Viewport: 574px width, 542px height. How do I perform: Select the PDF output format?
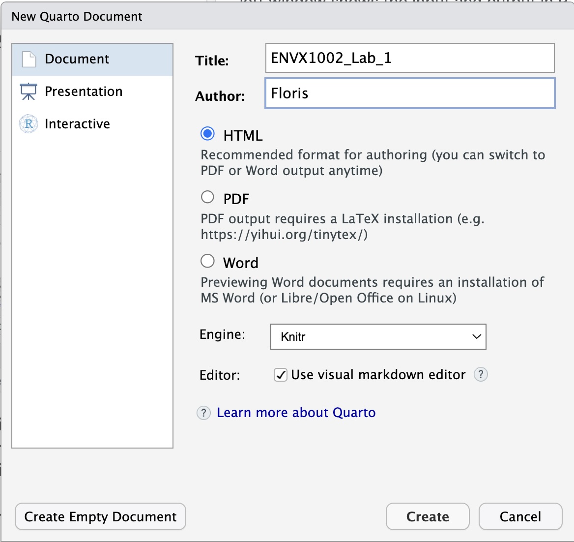point(207,197)
